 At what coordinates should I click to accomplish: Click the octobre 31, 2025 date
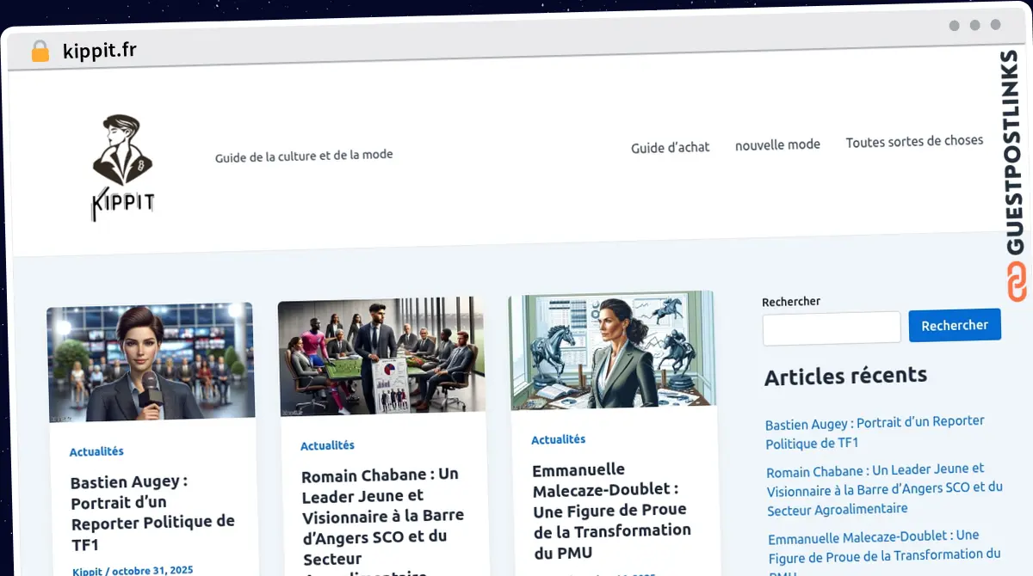coord(152,570)
